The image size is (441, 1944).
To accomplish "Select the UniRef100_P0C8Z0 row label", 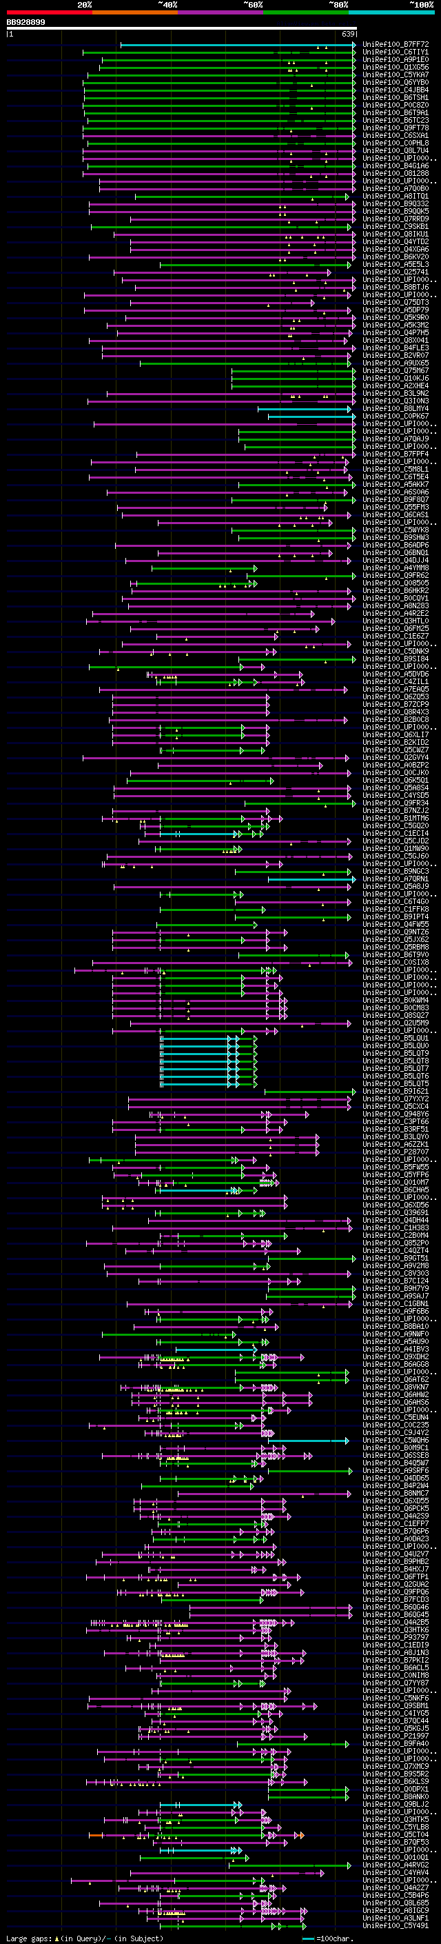I will tap(395, 105).
